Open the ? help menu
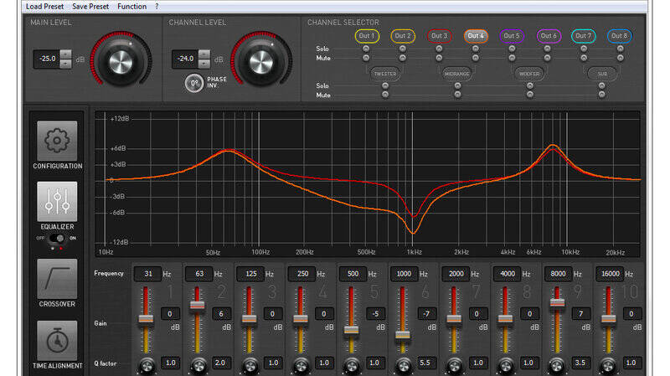The width and height of the screenshot is (670, 376). click(157, 7)
